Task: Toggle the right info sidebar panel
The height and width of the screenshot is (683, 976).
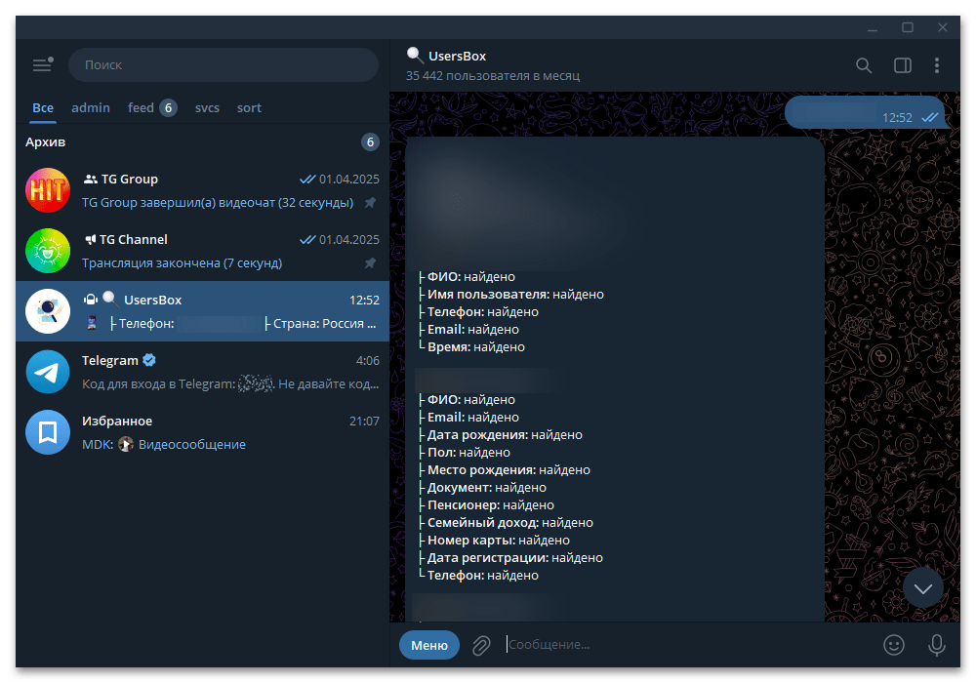Action: 903,65
